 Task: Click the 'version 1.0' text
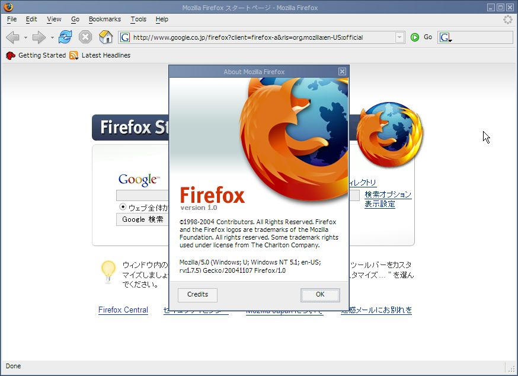[x=199, y=208]
